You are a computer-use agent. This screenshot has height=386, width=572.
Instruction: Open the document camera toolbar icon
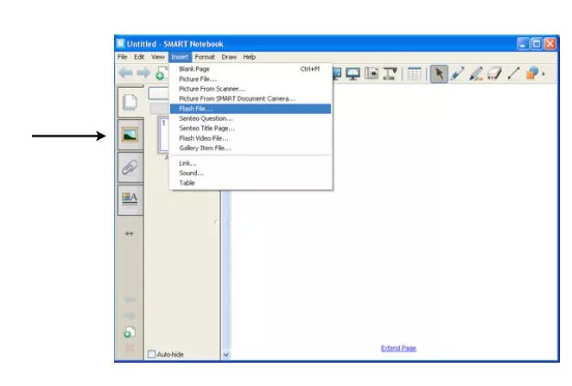pos(390,73)
